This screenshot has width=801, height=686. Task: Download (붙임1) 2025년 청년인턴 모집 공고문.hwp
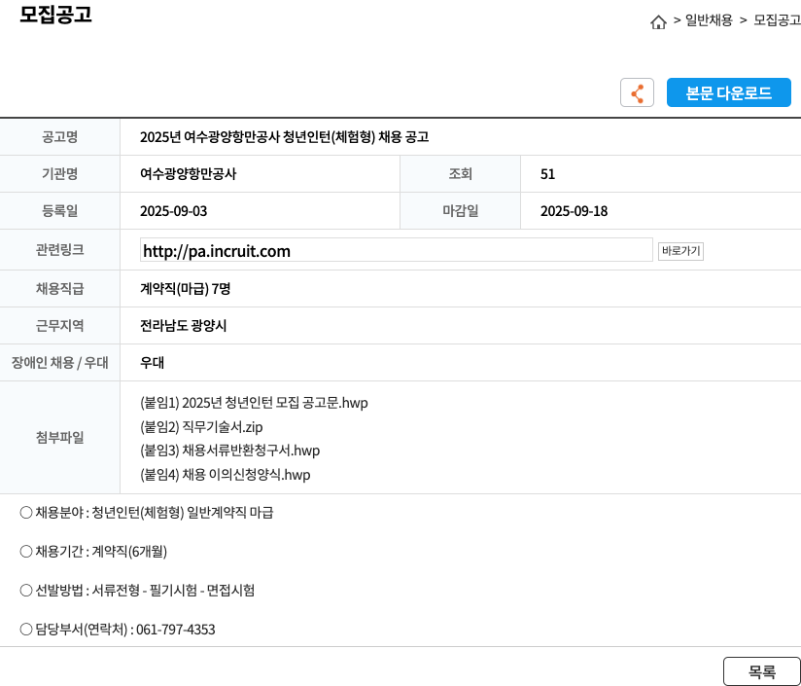point(254,403)
